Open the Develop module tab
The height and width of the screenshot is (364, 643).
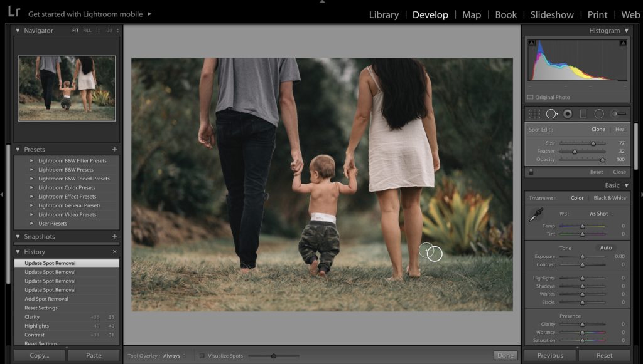coord(430,15)
